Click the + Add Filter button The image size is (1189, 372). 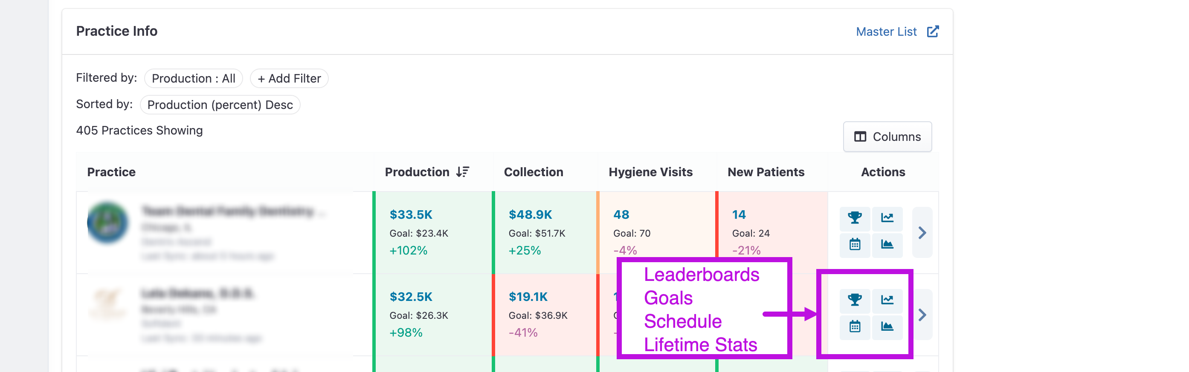tap(289, 78)
